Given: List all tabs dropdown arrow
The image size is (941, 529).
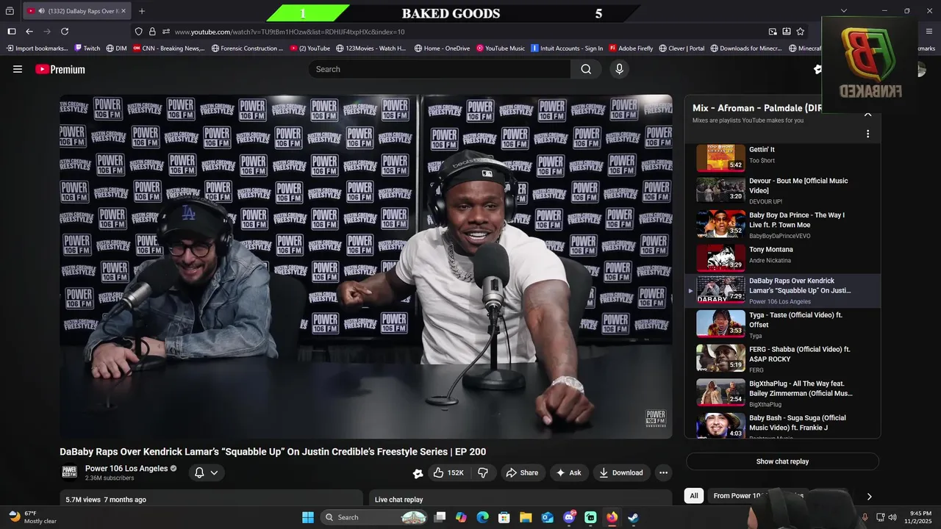Looking at the screenshot, I should point(843,11).
